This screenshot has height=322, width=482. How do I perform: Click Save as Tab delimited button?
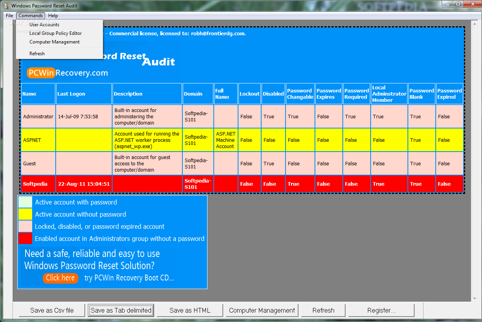(x=121, y=310)
